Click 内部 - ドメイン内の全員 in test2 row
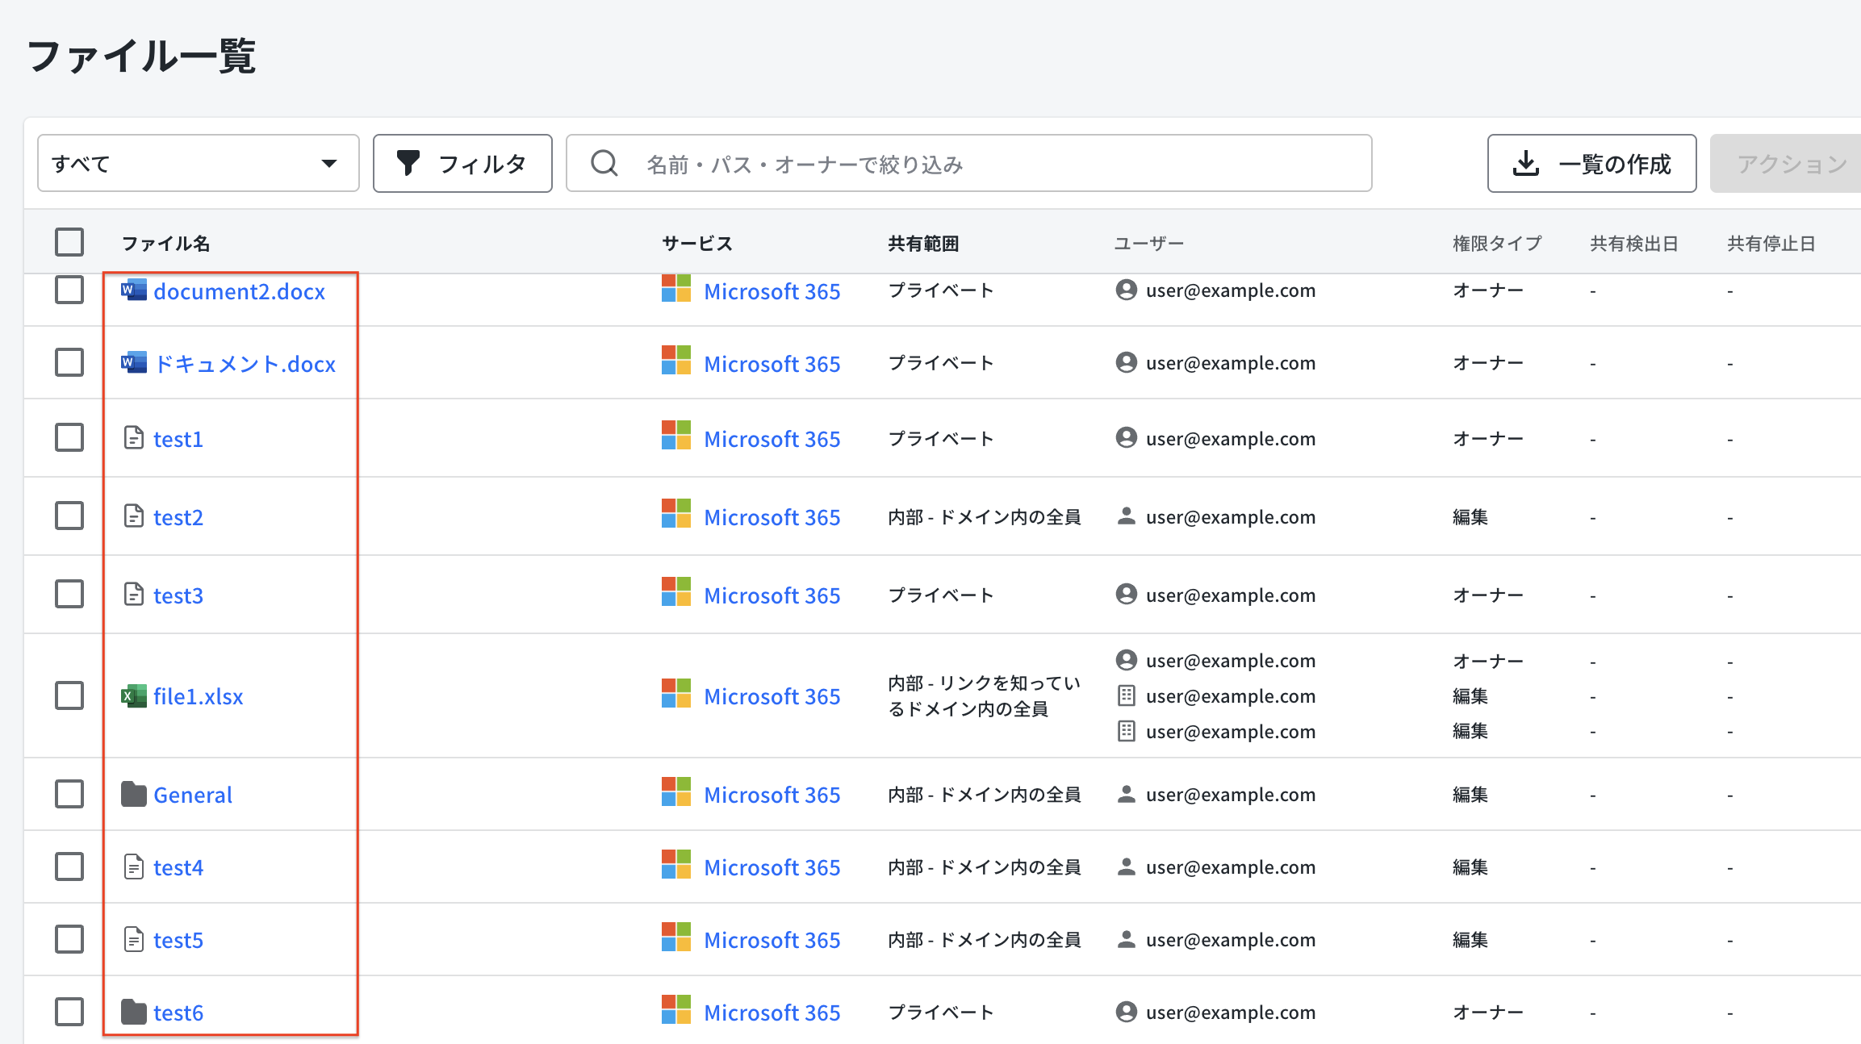This screenshot has height=1044, width=1861. pos(985,516)
